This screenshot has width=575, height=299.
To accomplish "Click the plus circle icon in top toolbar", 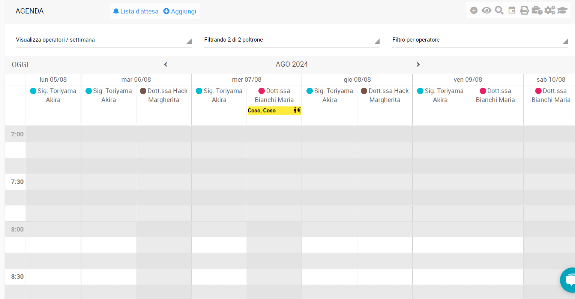I will click(474, 10).
